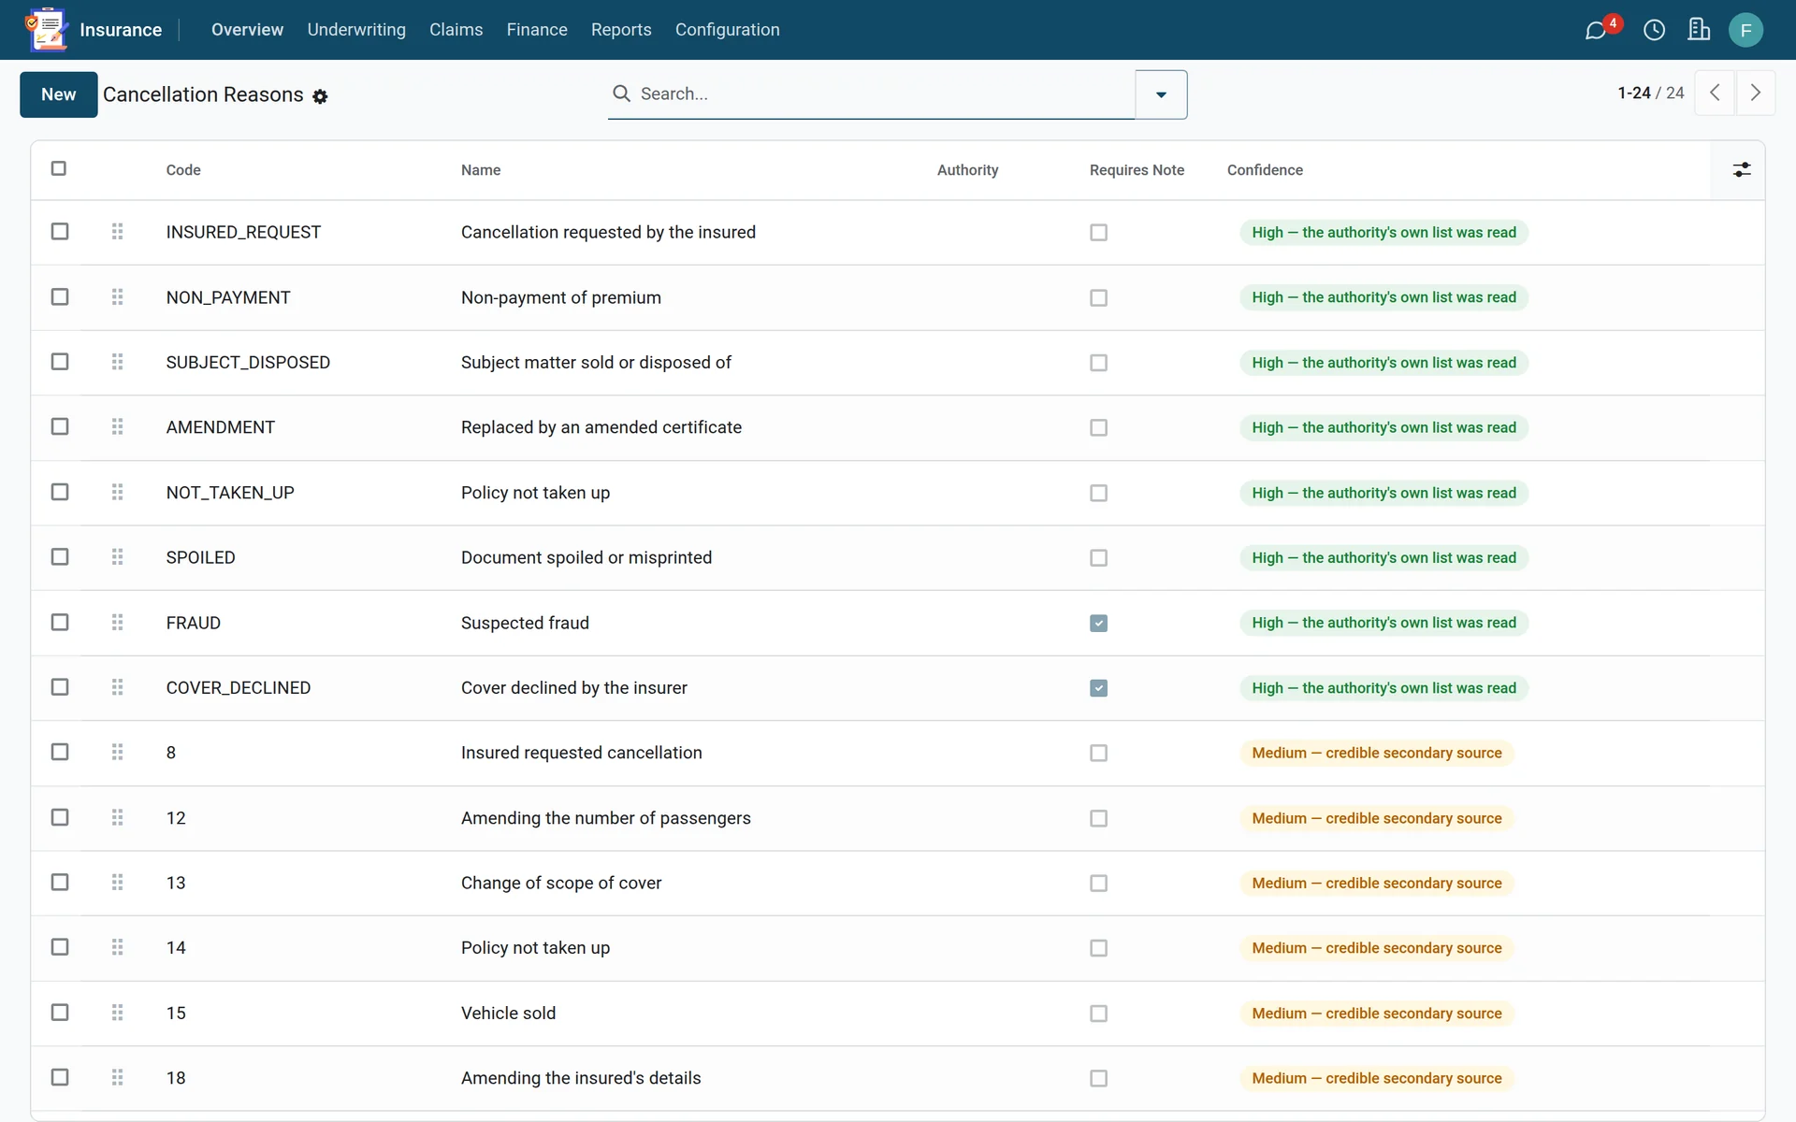The height and width of the screenshot is (1122, 1796).
Task: Go to the next page arrow
Action: (1756, 93)
